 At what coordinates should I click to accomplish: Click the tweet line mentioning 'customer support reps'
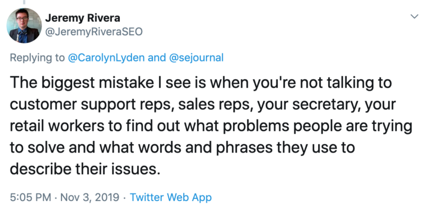point(203,104)
